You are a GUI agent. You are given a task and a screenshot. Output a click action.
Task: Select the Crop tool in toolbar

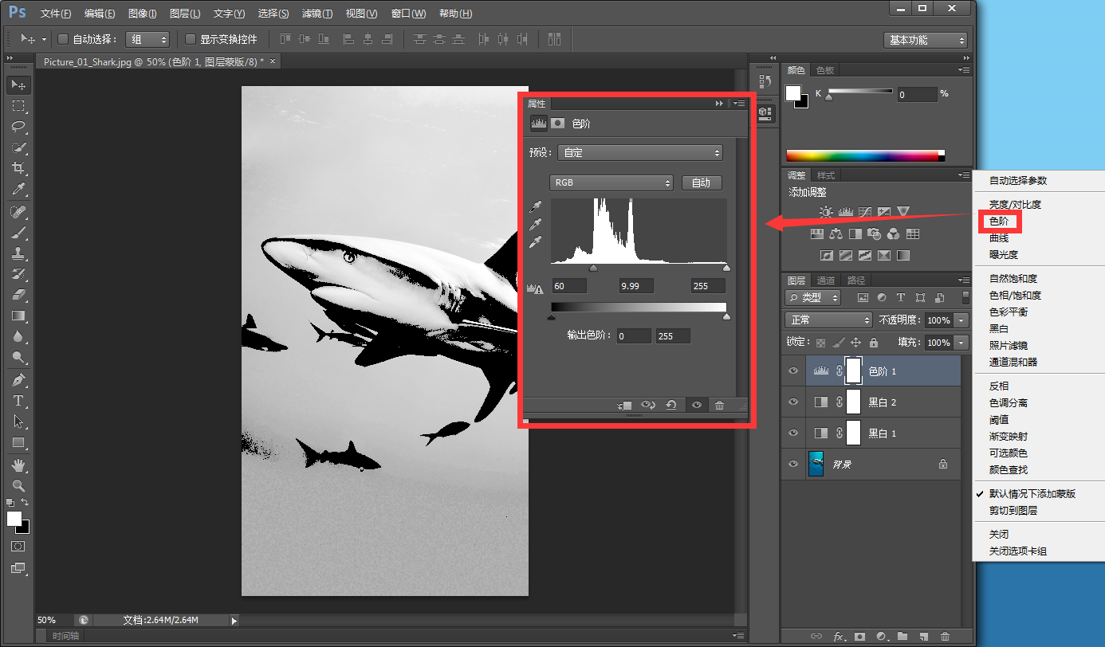18,168
